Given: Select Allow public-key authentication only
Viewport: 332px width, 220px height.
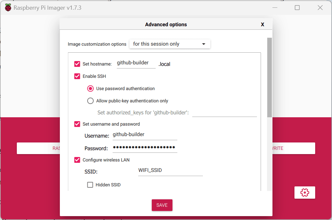Looking at the screenshot, I should (x=90, y=100).
